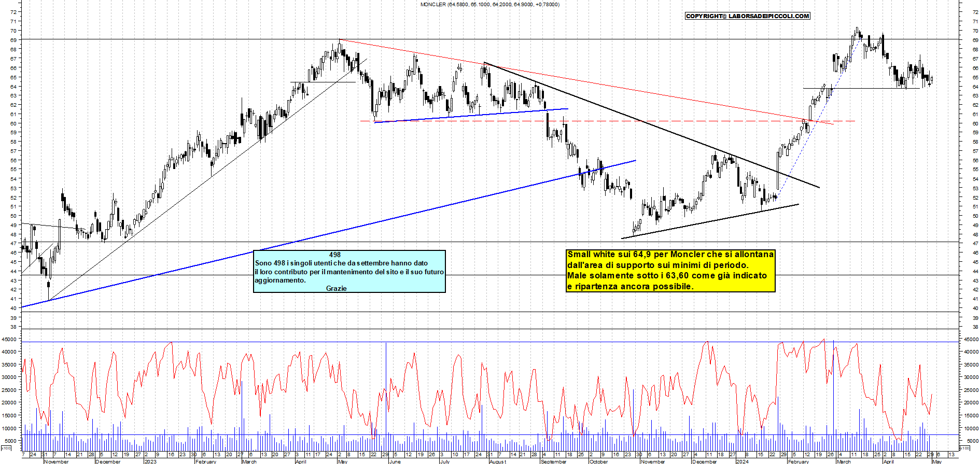Viewport: 980px width, 464px height.
Task: Click the dashed horizontal line at 60
Action: (x=608, y=121)
